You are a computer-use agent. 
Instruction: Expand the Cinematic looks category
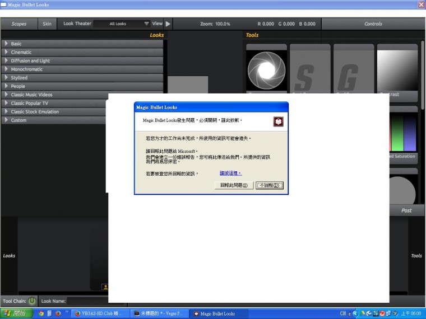point(82,52)
